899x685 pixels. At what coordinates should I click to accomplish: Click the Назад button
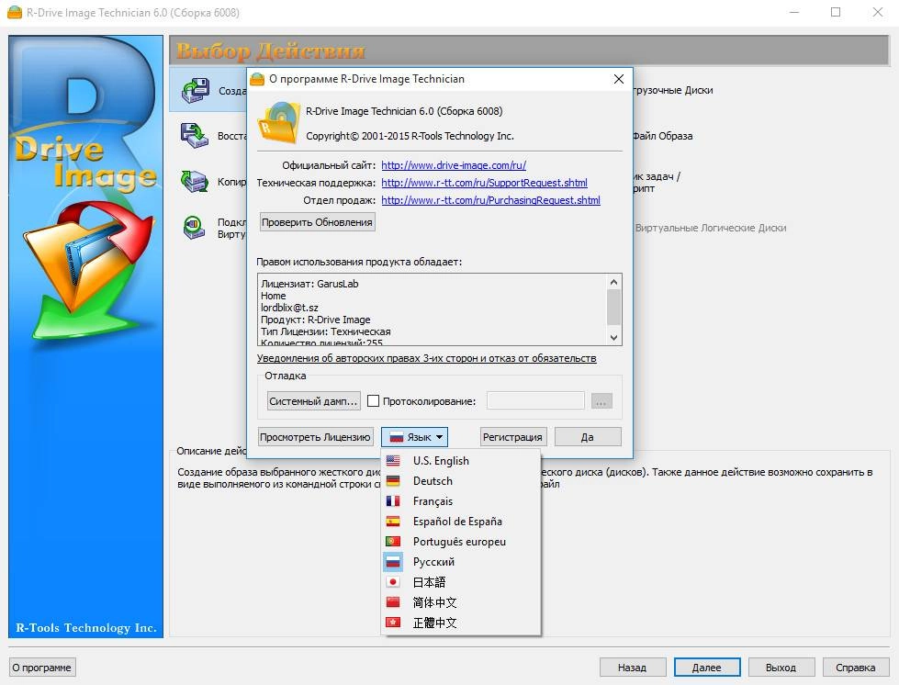633,668
